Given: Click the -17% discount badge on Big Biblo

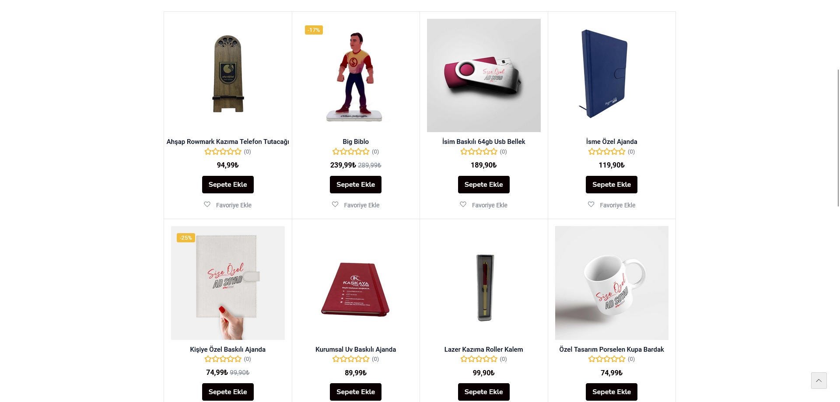Looking at the screenshot, I should pos(314,30).
